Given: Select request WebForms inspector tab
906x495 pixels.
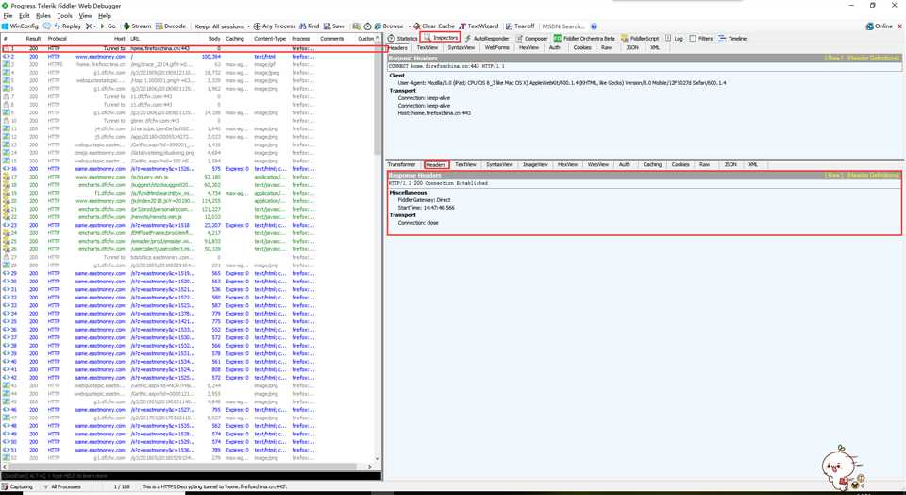Looking at the screenshot, I should click(497, 47).
